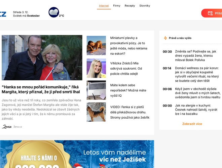Click the Žena script logo under article
Viewport: 222px width, 168px height.
point(7,127)
